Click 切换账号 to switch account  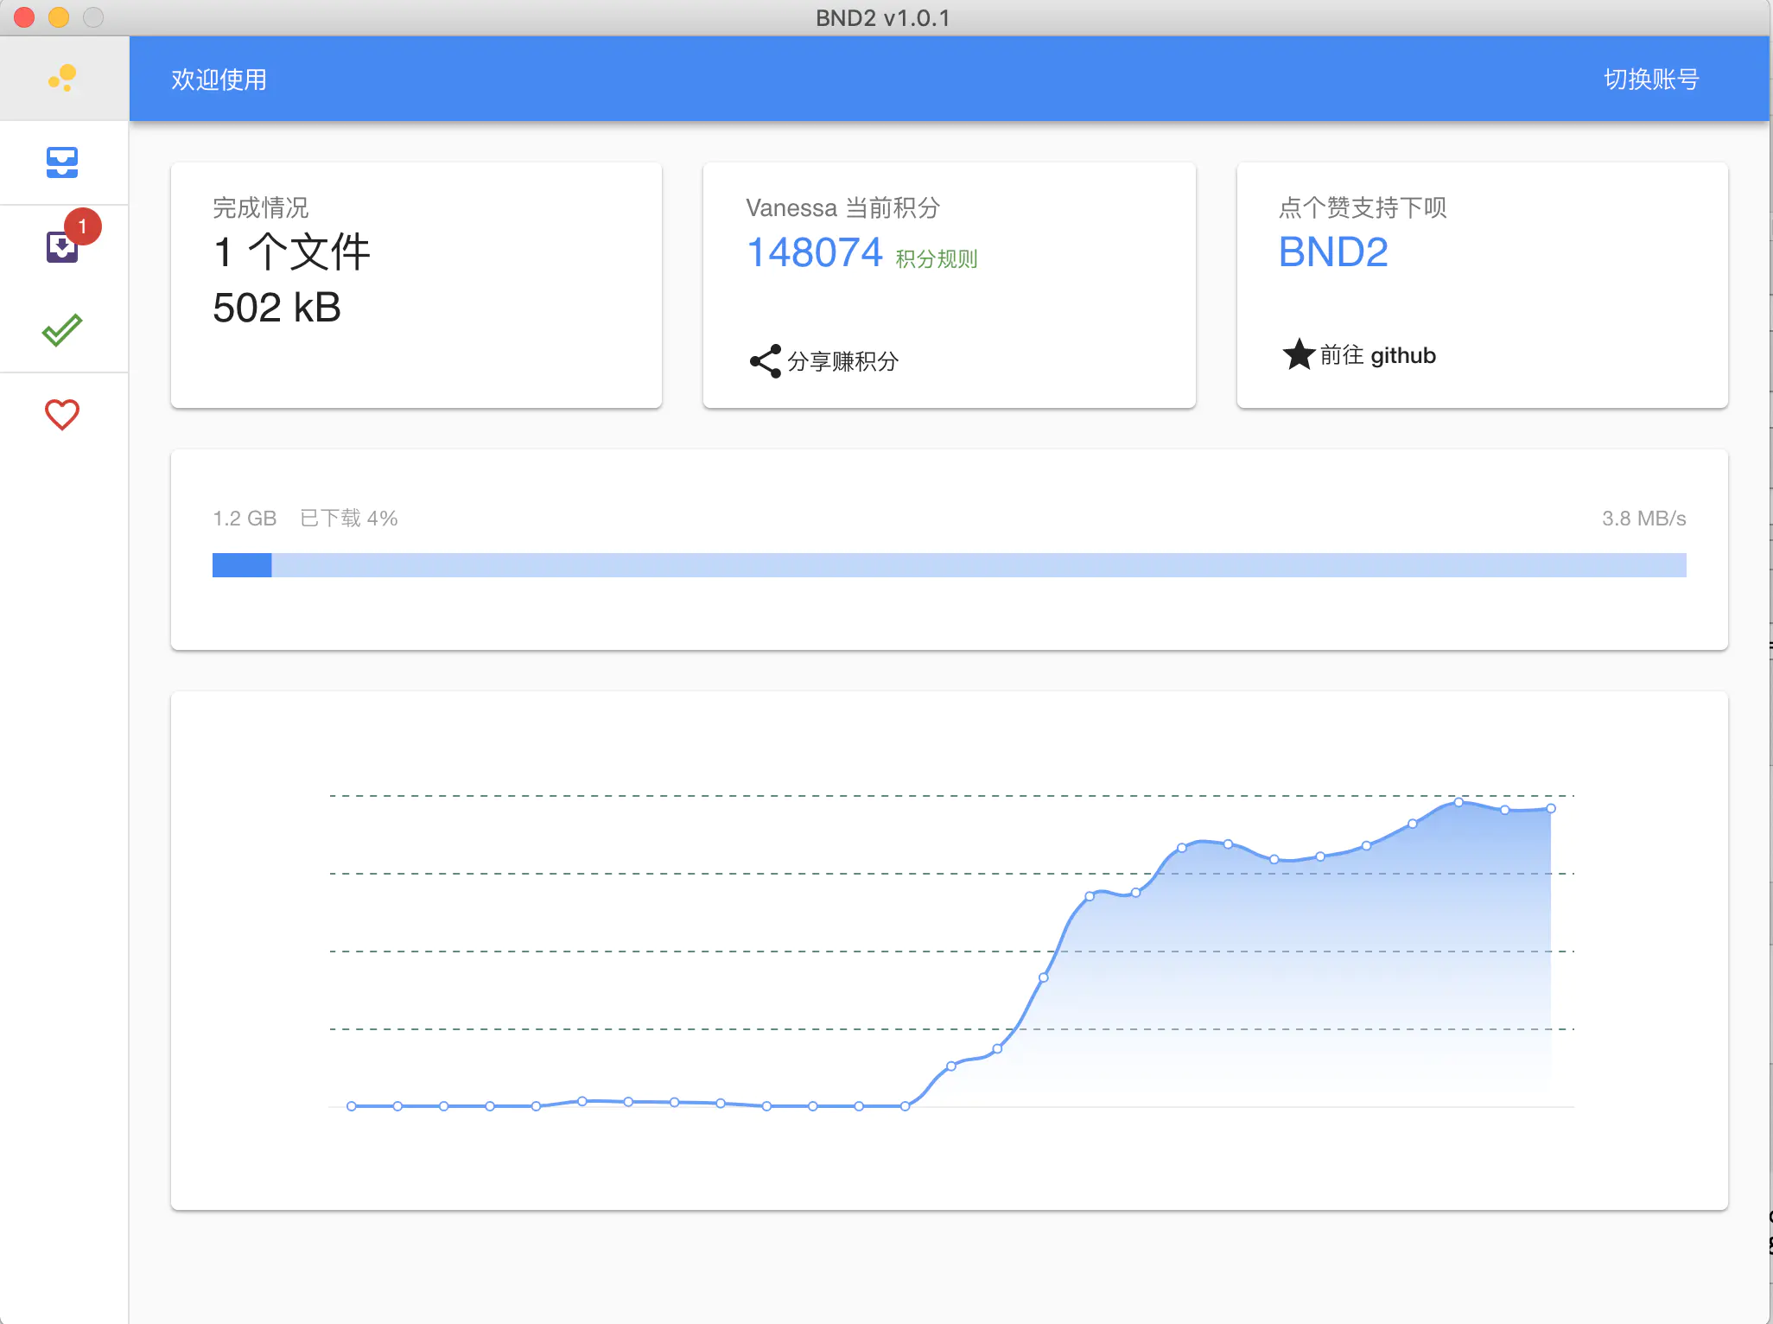tap(1650, 80)
